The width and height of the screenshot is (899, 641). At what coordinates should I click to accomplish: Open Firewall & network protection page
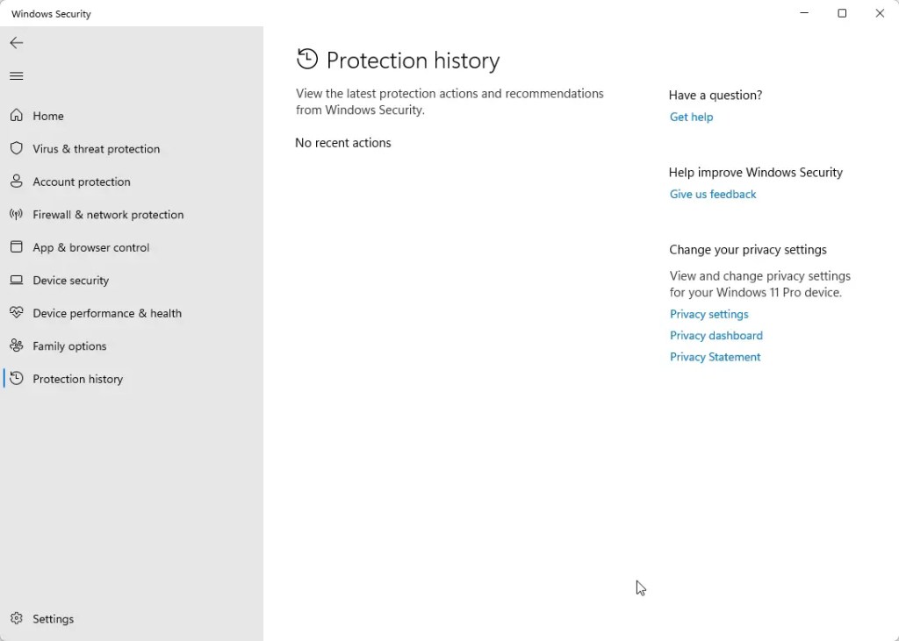108,215
